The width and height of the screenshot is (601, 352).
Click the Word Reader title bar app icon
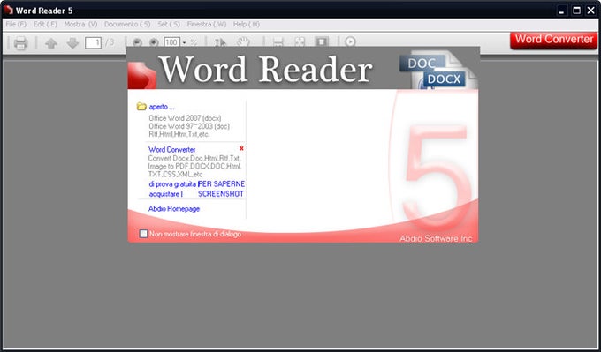(8, 10)
